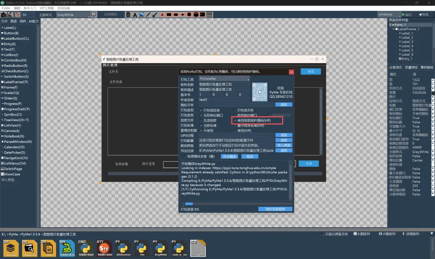Click the 完全编译 button
Screen dimensions: 435x259
click(230, 156)
